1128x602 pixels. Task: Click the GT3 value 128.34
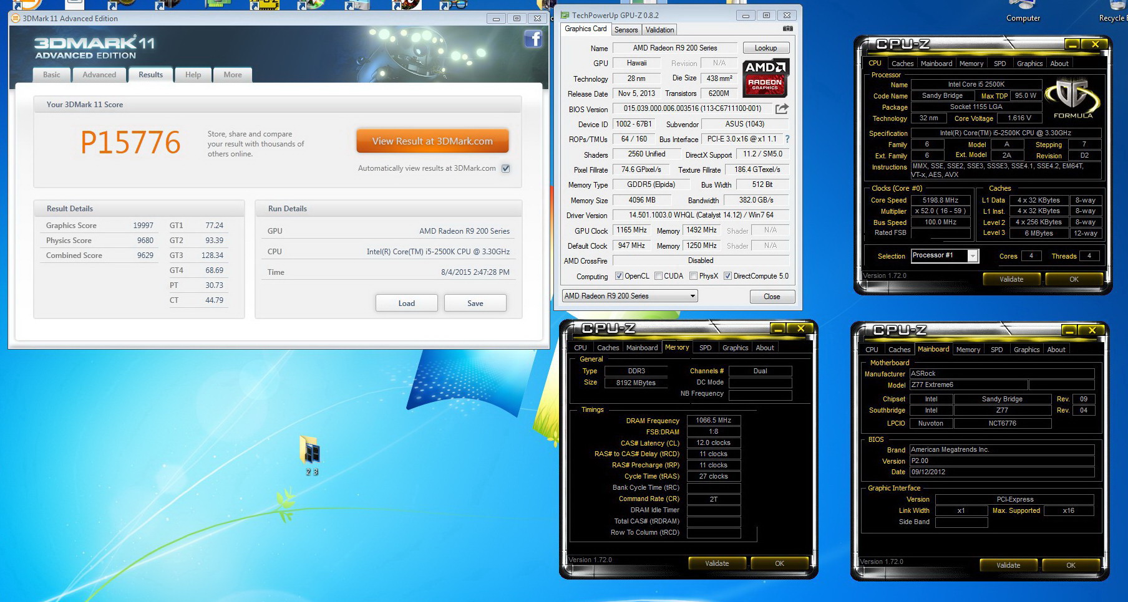pos(212,256)
